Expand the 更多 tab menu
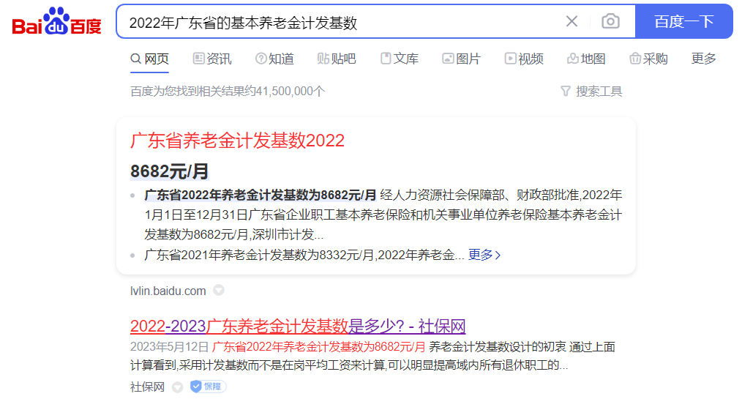Screen dimensions: 742x399 (x=703, y=59)
